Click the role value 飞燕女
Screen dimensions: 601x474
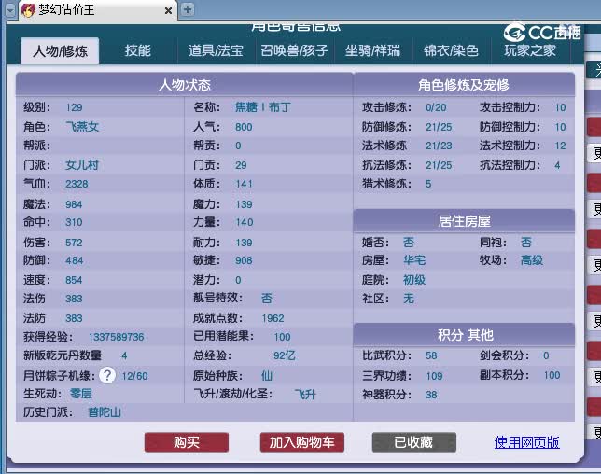(82, 127)
